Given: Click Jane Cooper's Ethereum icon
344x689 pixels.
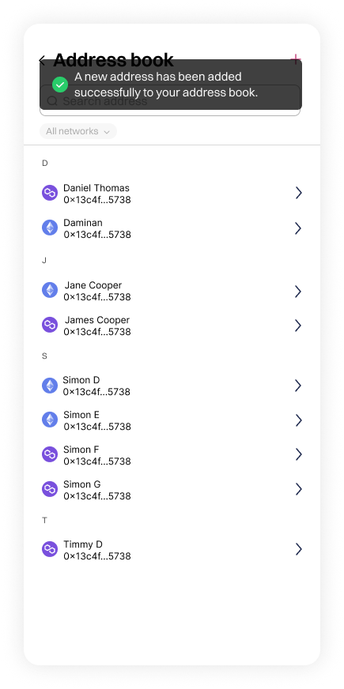Looking at the screenshot, I should click(50, 290).
